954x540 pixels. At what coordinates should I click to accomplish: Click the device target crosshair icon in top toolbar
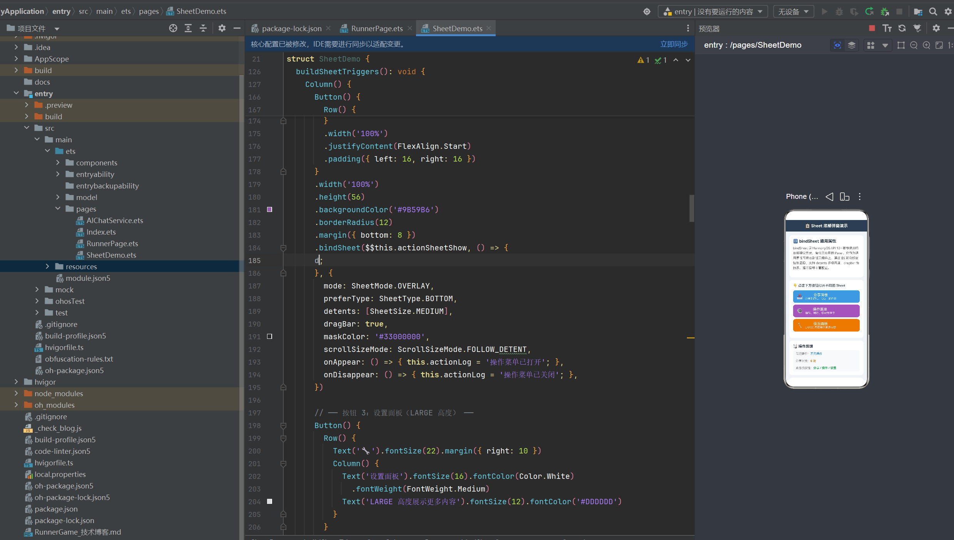tap(647, 12)
